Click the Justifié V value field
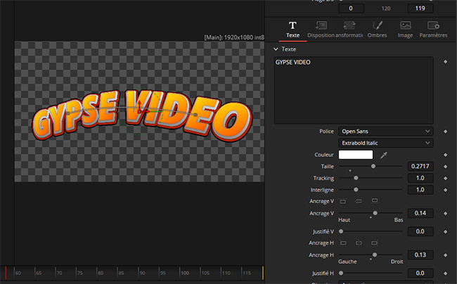 click(x=420, y=231)
